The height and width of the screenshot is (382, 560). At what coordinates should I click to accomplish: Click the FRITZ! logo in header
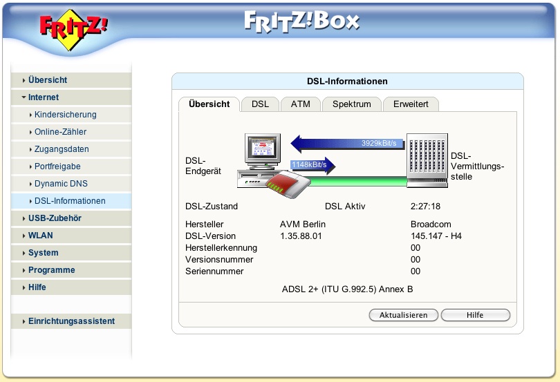(x=73, y=29)
